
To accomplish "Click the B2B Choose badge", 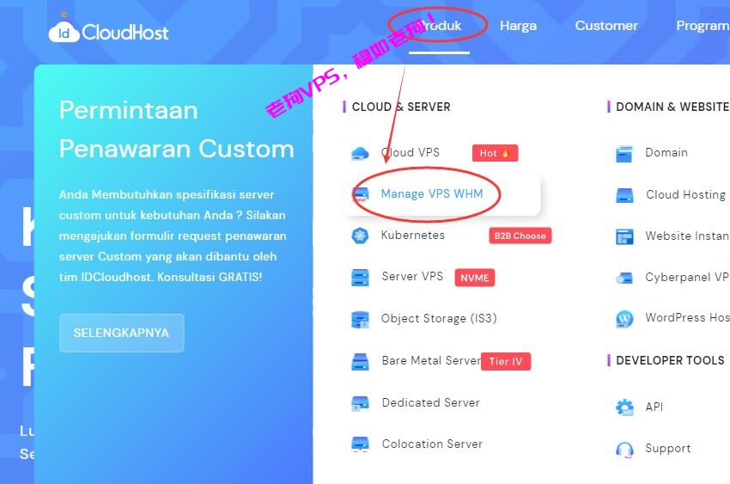I will pos(520,236).
